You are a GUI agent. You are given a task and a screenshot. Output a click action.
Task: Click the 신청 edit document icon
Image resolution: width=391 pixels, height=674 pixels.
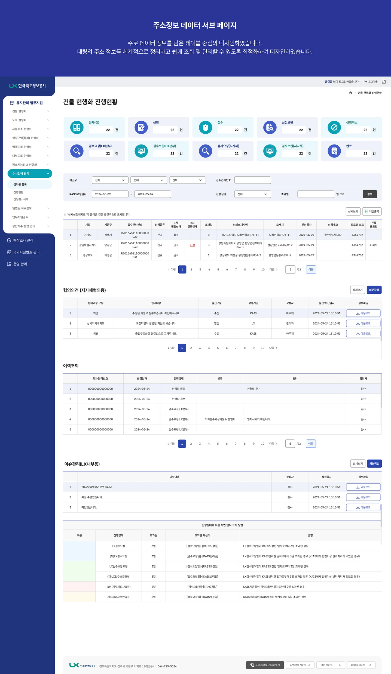tap(141, 127)
